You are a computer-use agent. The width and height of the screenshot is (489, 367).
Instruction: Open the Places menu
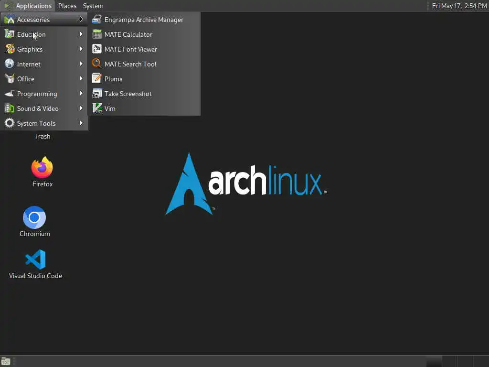click(x=67, y=6)
